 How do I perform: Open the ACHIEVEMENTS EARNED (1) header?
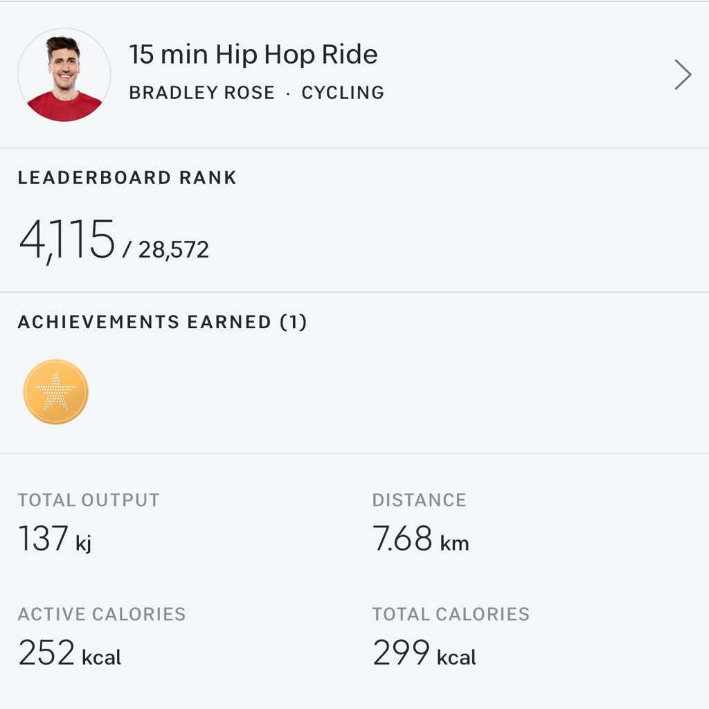tap(162, 322)
